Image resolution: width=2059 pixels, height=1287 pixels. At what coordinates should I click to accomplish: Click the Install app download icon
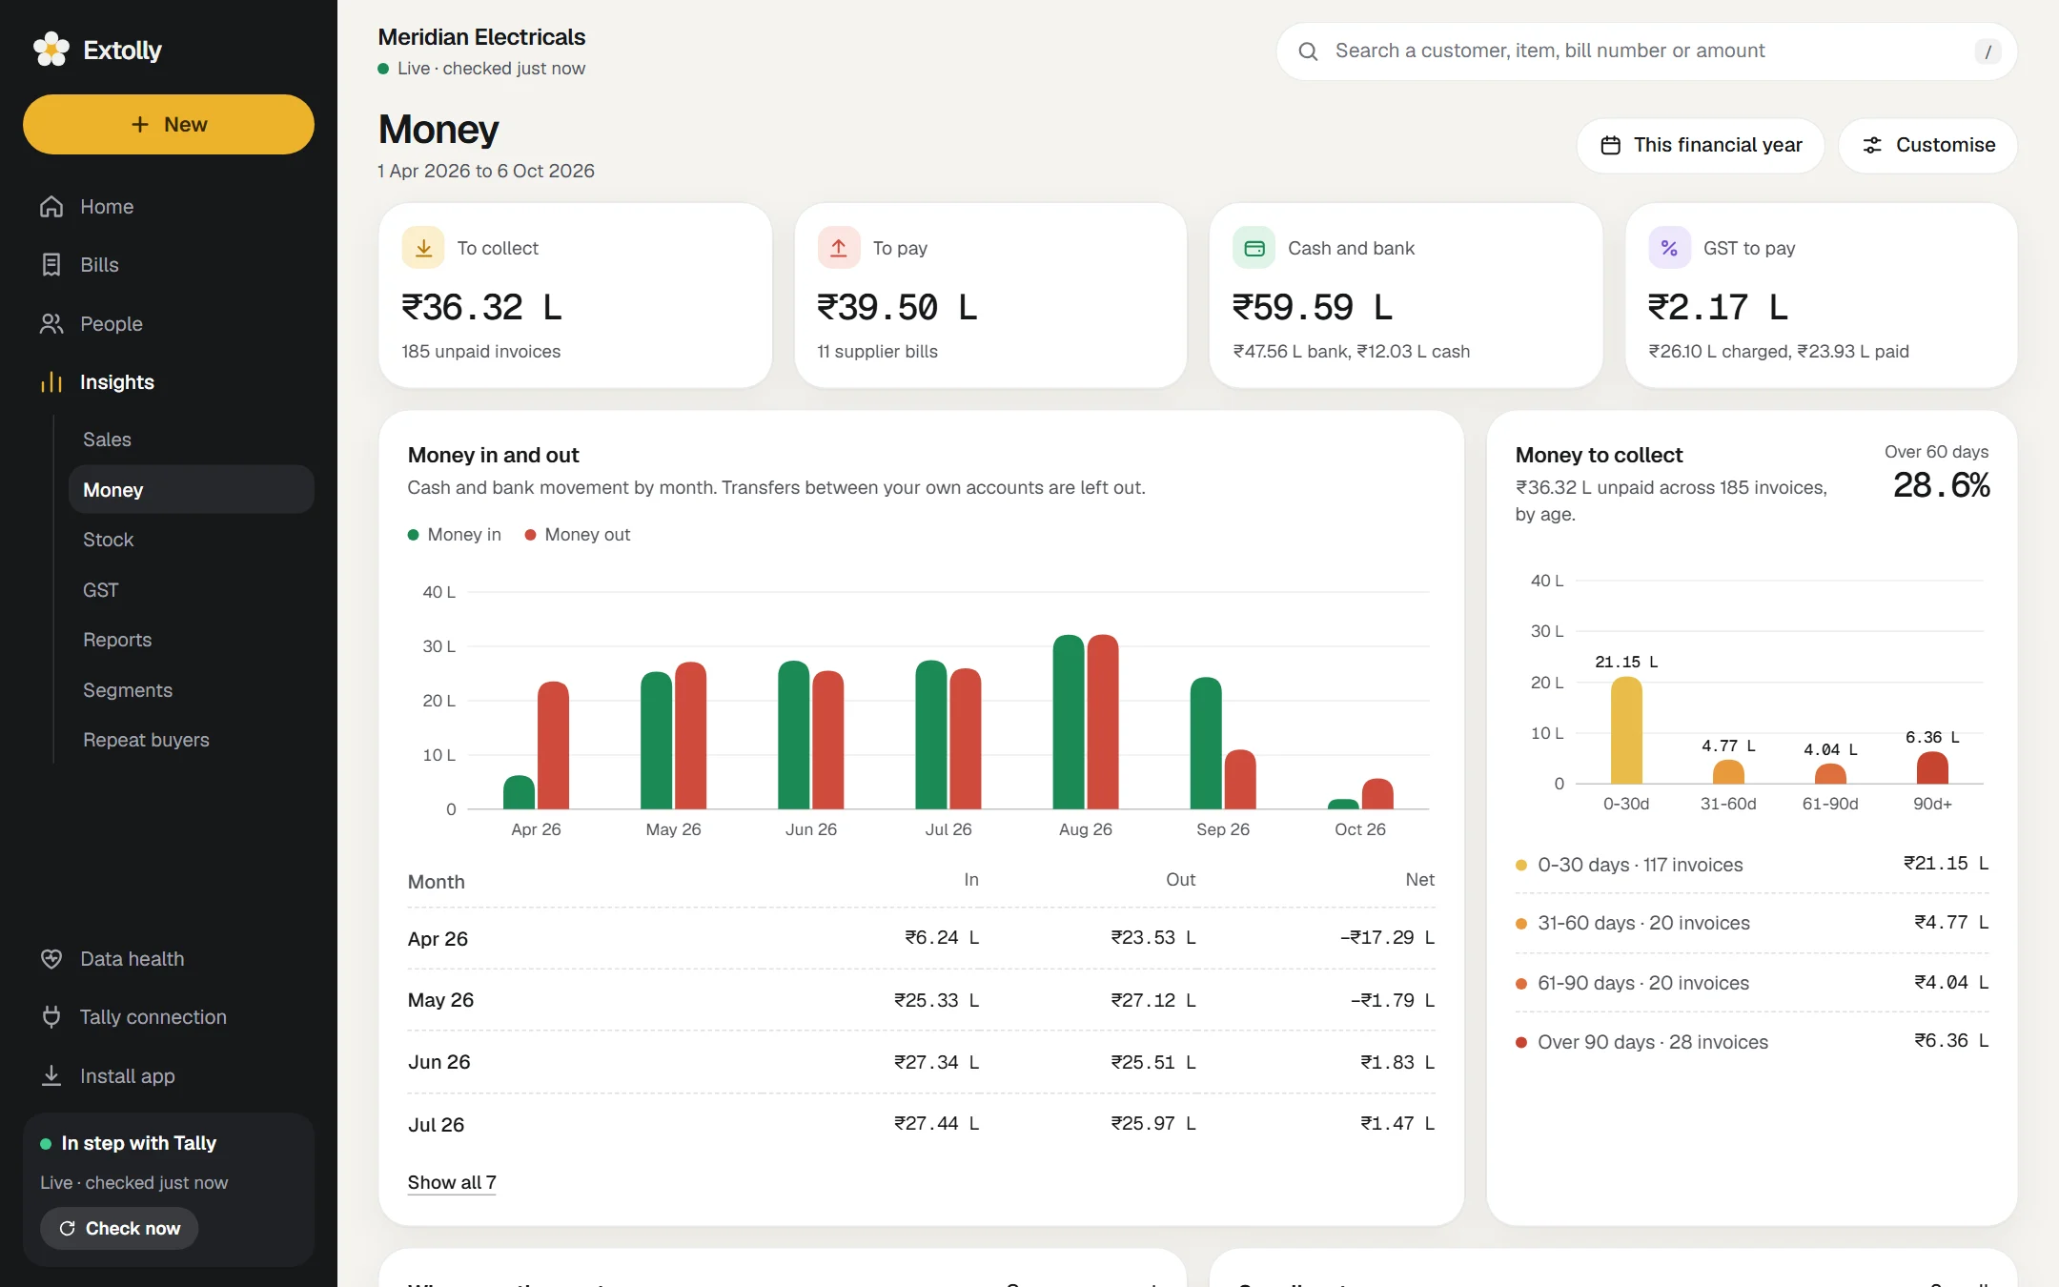point(51,1076)
